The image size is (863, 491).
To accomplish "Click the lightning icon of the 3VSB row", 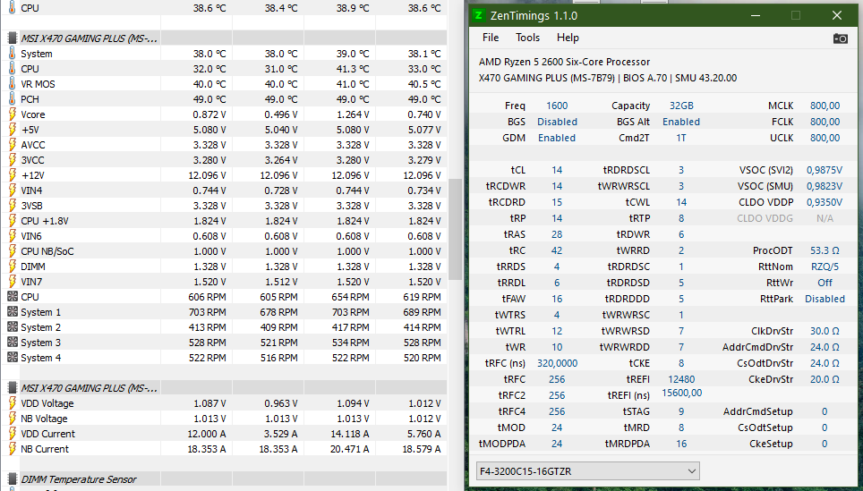I will click(13, 206).
